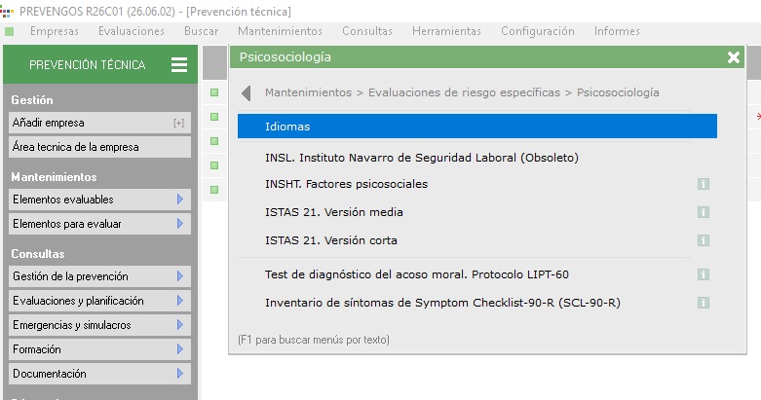Screen dimensions: 761x400
Task: Close the Psicosociología panel
Action: point(734,57)
